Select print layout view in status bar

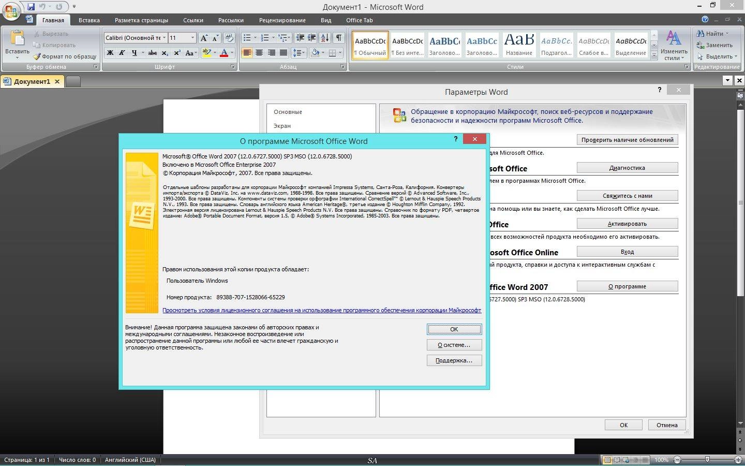tap(607, 460)
